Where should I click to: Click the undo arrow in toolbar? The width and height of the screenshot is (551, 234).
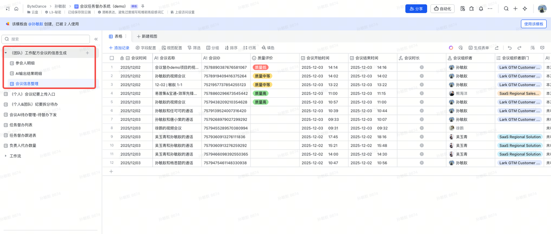coord(510,48)
